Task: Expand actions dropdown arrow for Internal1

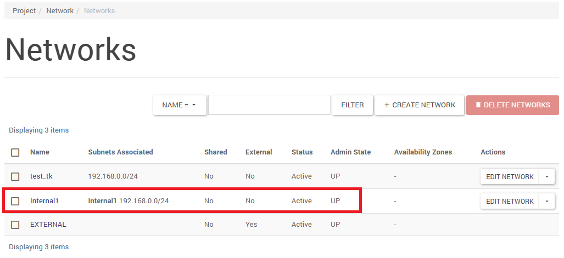Action: point(547,201)
